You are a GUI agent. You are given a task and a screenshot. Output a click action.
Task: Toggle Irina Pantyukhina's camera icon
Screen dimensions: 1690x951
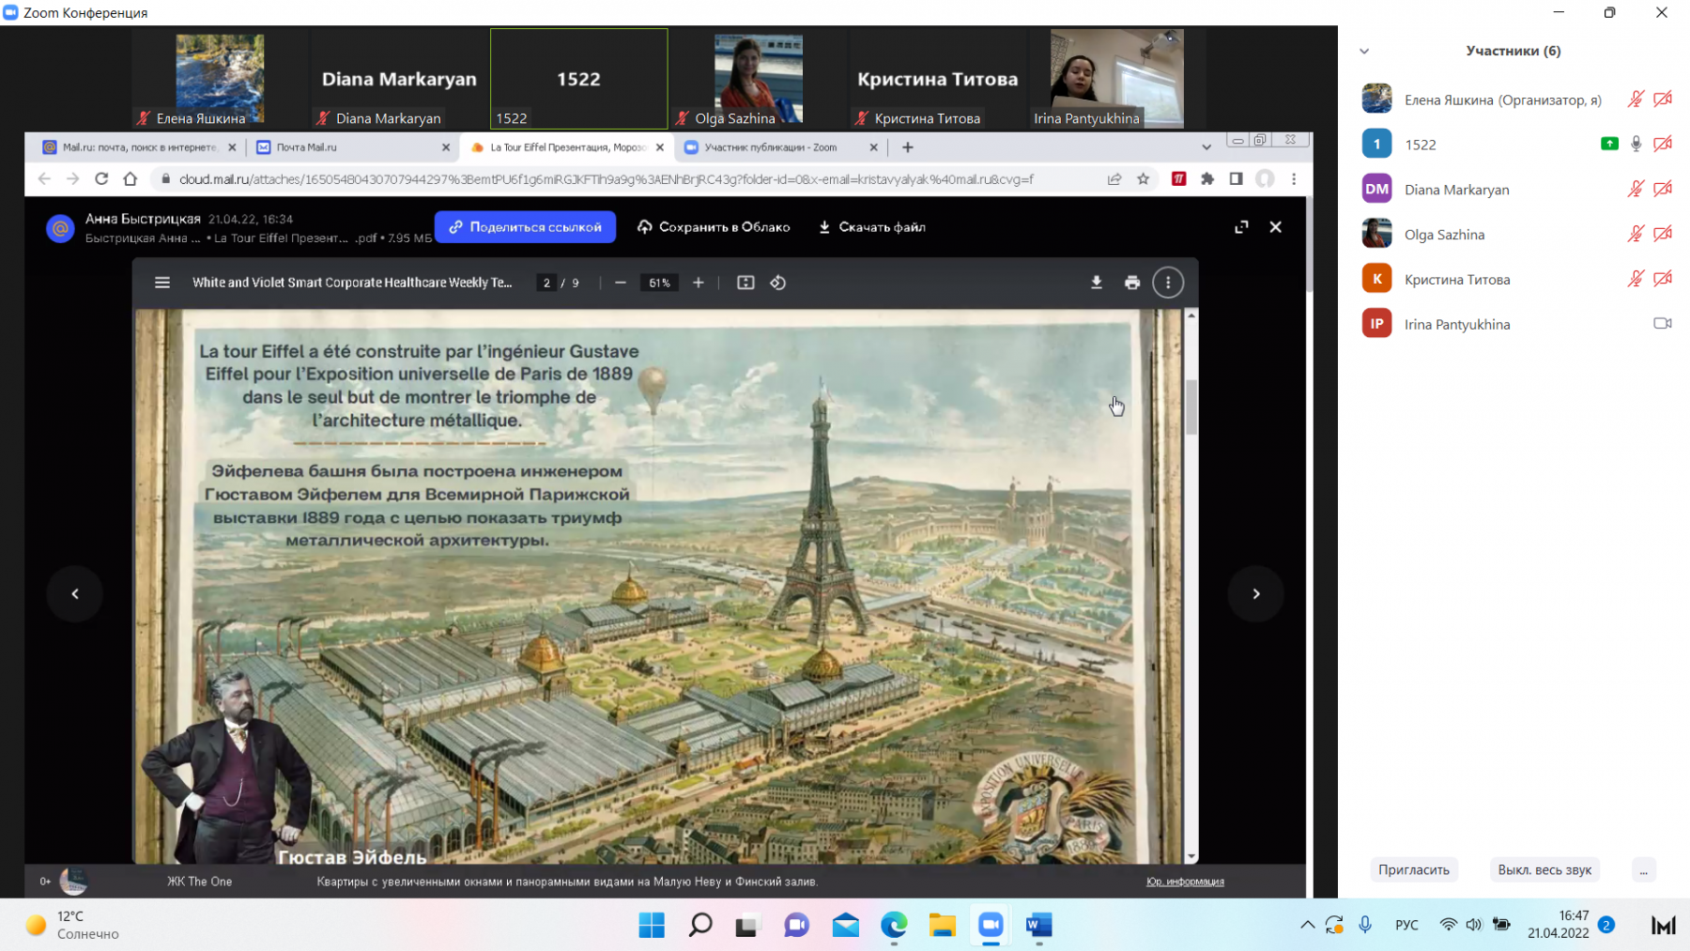click(x=1663, y=324)
